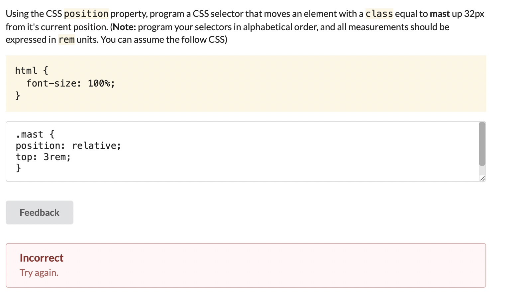The width and height of the screenshot is (519, 305).
Task: Click the yellow html CSS code block
Action: [x=246, y=83]
